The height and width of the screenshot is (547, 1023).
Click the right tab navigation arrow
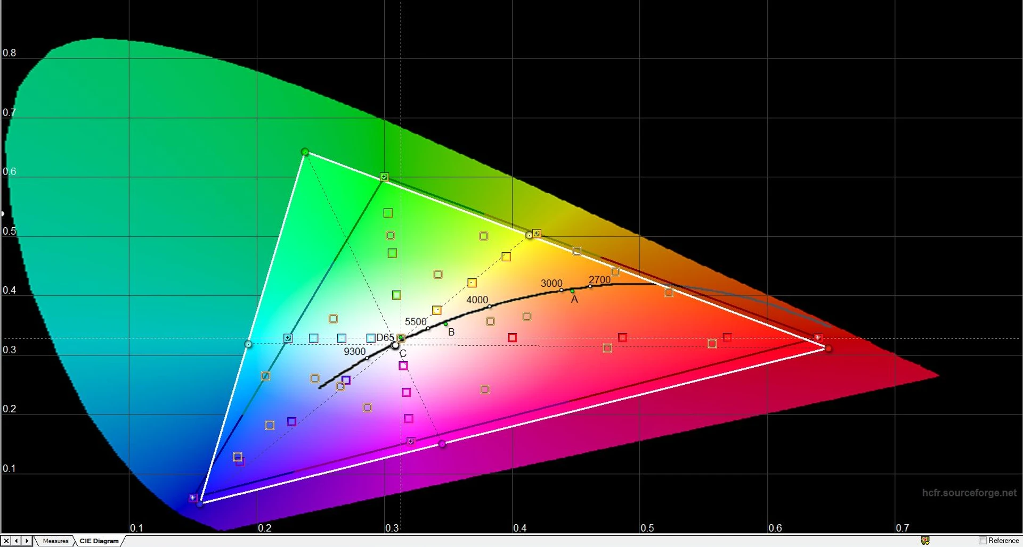point(27,541)
